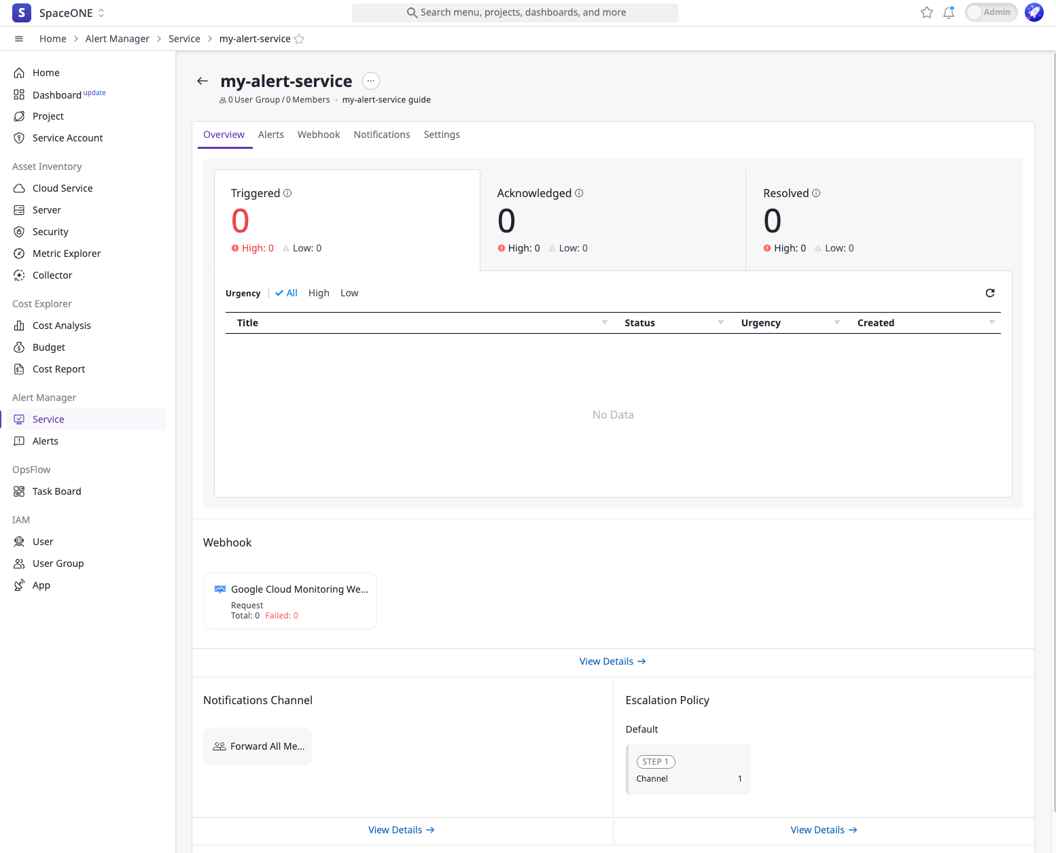Open the my-alert-service more options menu

[x=371, y=81]
